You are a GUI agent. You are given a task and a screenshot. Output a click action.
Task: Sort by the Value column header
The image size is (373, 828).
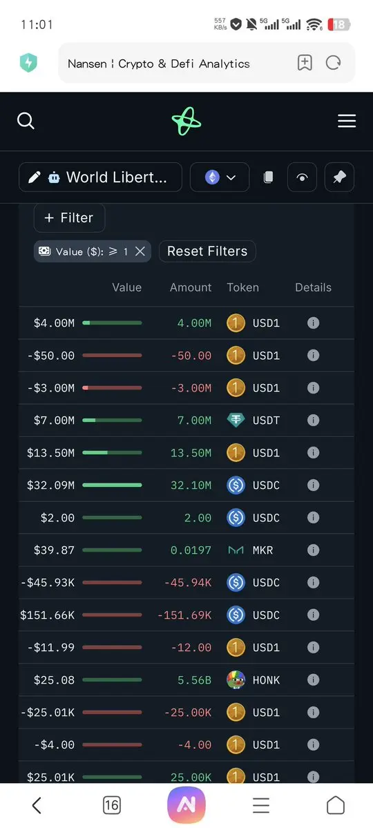(x=127, y=287)
